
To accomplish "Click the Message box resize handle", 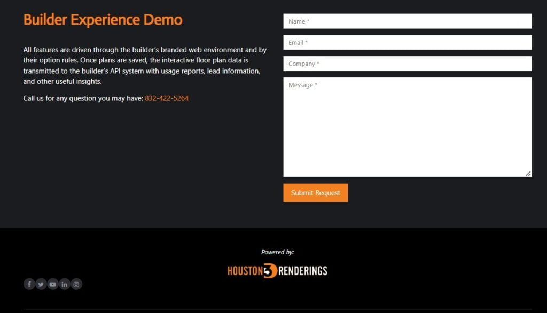I will (528, 173).
